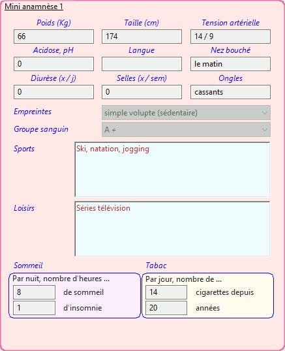Image resolution: width=285 pixels, height=351 pixels.
Task: Click the Poids (Kg) field showing 66
Action: click(x=53, y=37)
